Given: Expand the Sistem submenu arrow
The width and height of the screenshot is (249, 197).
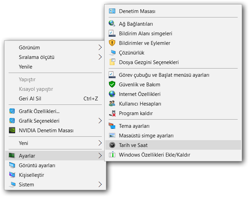Looking at the screenshot, I should point(100,185).
